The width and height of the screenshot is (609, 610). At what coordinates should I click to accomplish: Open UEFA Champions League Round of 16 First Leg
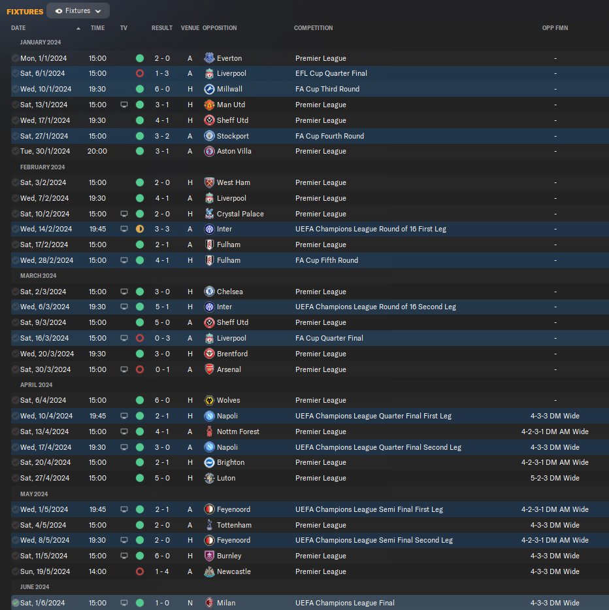[370, 229]
